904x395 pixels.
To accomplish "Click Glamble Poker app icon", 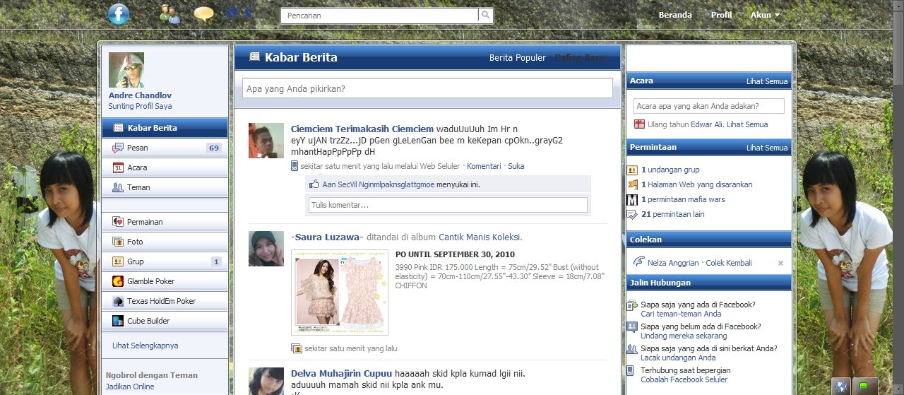I will 118,281.
